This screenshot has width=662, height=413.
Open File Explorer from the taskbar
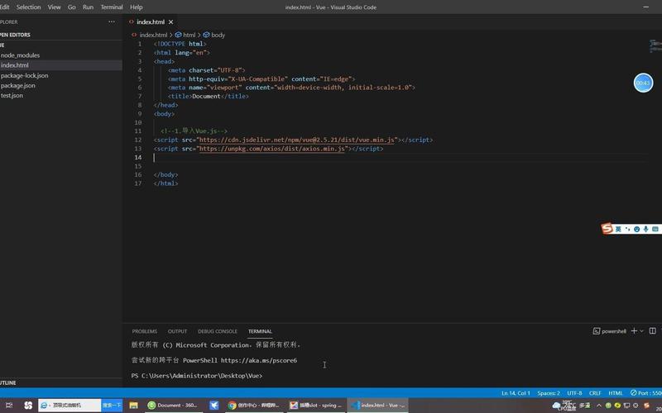click(133, 406)
